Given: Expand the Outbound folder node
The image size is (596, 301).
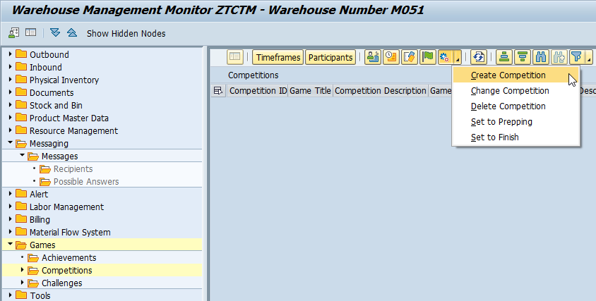Looking at the screenshot, I should pyautogui.click(x=10, y=55).
